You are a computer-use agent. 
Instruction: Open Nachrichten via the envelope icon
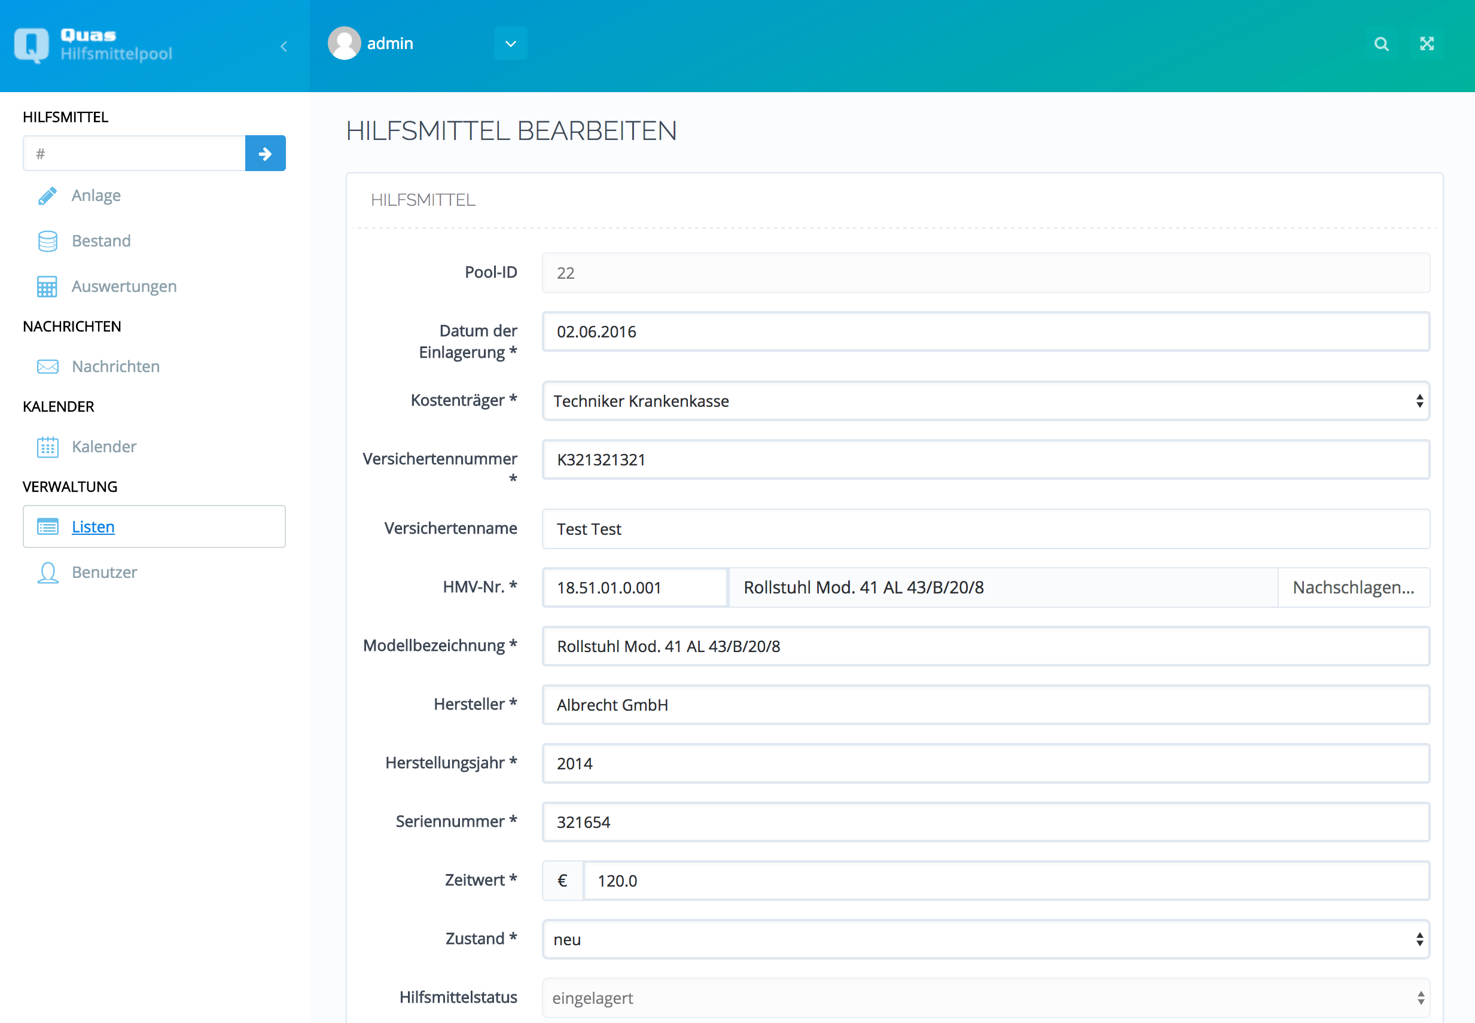click(x=47, y=366)
